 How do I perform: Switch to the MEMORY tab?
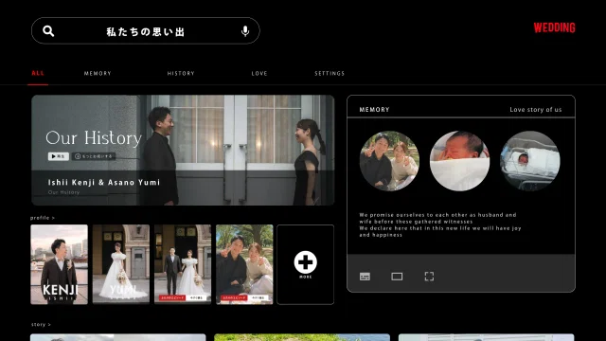tap(98, 74)
